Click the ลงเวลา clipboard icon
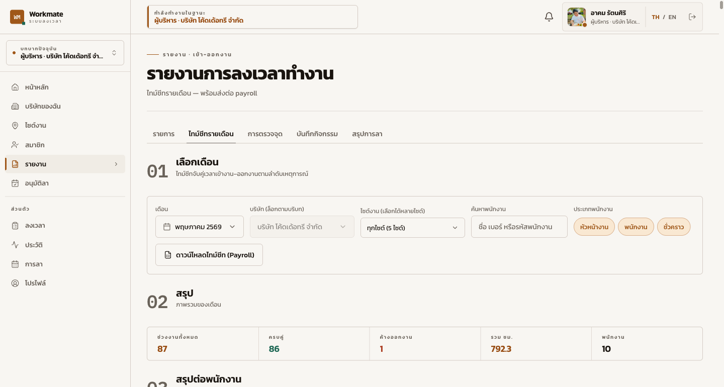The image size is (724, 387). (x=15, y=226)
